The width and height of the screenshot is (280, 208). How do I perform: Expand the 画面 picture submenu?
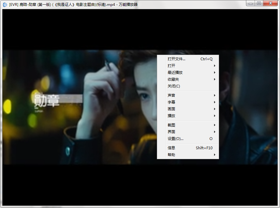171,109
